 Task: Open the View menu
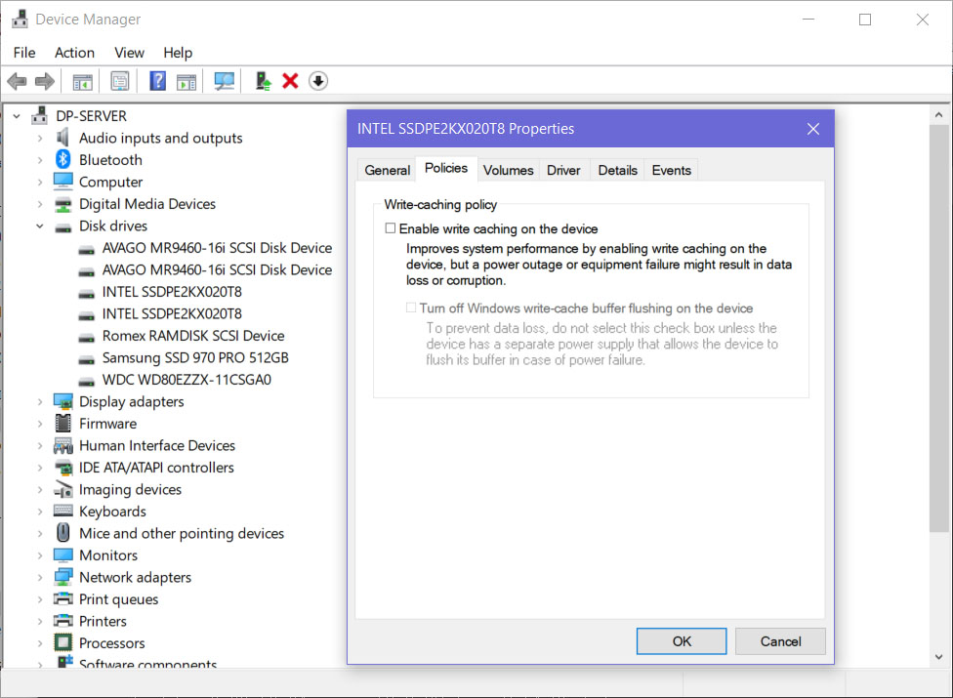(130, 53)
